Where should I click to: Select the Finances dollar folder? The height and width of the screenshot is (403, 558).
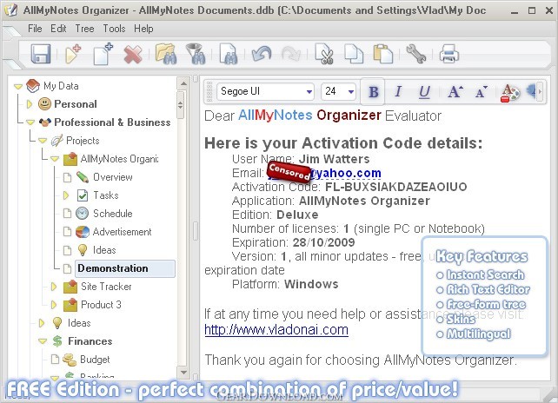click(x=83, y=341)
